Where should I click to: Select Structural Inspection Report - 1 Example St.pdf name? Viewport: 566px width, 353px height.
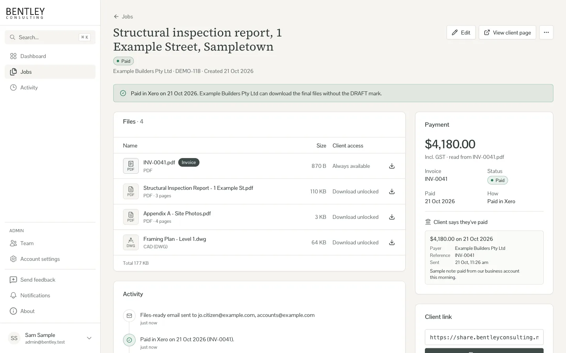tap(198, 188)
